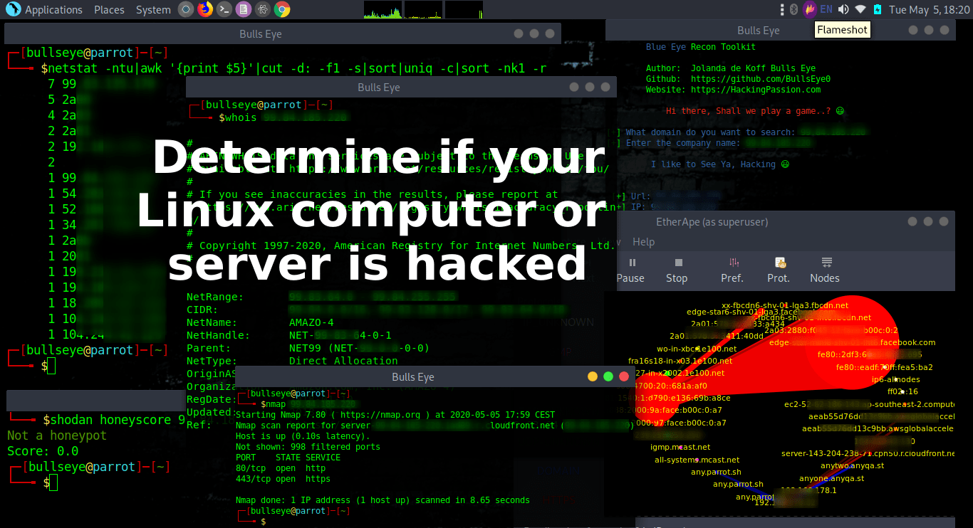The image size is (973, 528).
Task: Launch the terminal from the top panel
Action: 224,9
